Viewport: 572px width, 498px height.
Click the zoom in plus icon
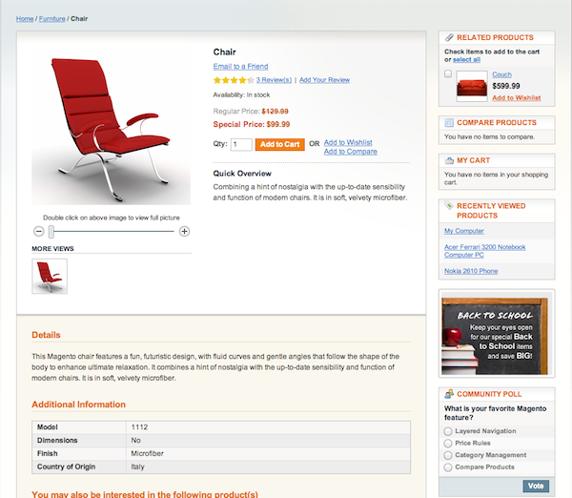[x=184, y=232]
